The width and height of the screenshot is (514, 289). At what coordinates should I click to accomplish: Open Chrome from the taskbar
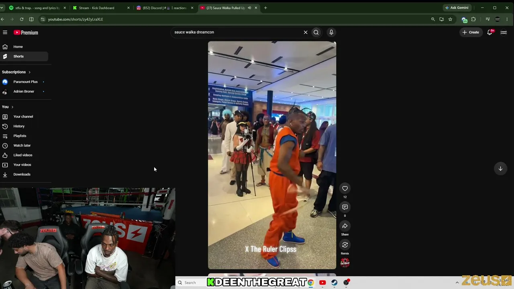(311, 283)
